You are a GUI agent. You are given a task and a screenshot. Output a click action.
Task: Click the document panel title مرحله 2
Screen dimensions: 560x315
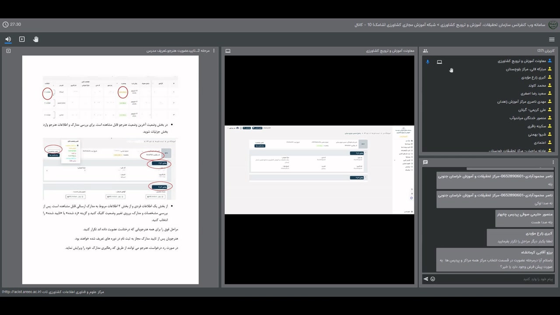coord(178,51)
